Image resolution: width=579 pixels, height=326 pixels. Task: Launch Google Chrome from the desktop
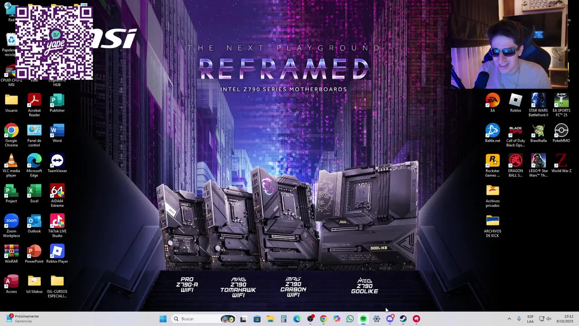pyautogui.click(x=11, y=135)
